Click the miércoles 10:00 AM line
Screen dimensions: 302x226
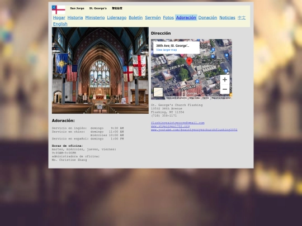[107, 135]
